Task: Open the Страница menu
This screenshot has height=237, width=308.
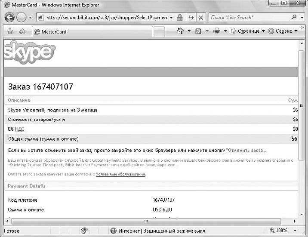Action: pyautogui.click(x=248, y=31)
